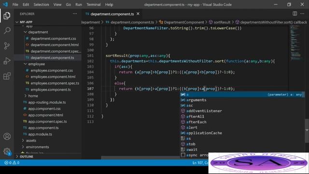The width and height of the screenshot is (309, 174).
Task: Open the Explorer view in activity bar
Action: pyautogui.click(x=7, y=15)
